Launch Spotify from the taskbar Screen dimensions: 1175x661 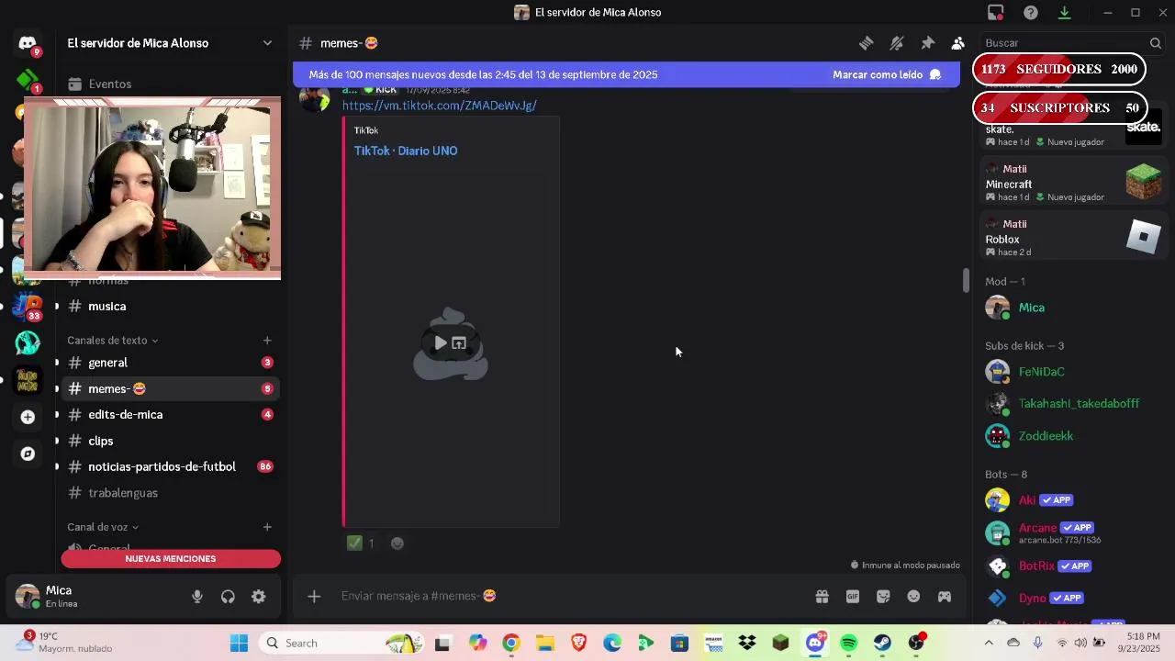(x=849, y=644)
